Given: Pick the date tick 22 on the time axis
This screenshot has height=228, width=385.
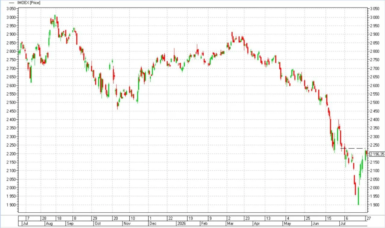Looking at the screenshot, I should click(170, 219).
